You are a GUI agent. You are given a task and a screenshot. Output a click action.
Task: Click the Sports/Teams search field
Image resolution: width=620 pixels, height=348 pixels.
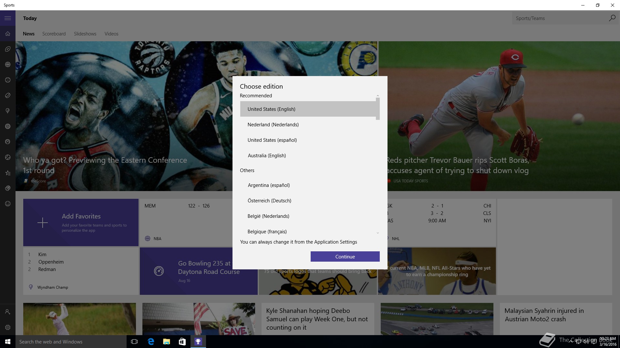pyautogui.click(x=560, y=18)
